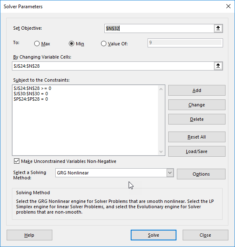Open Solver Help
Image resolution: width=235 pixels, height=247 pixels.
coord(29,235)
